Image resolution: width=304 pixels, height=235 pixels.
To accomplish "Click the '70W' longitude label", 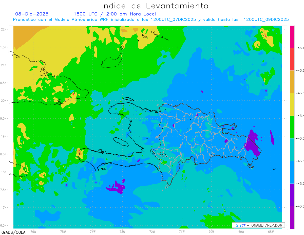I will tap(211, 231).
